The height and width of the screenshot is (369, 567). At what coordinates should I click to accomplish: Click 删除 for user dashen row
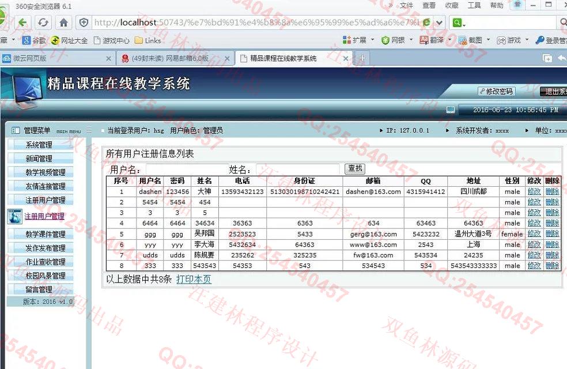[x=552, y=191]
